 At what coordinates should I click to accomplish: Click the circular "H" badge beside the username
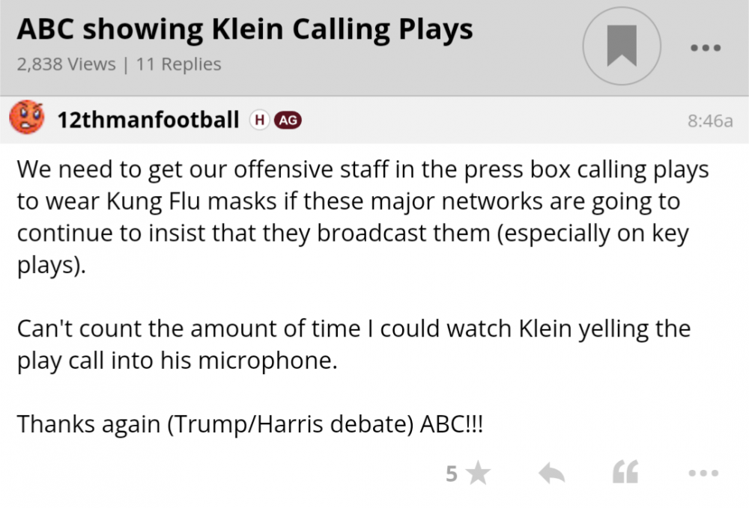click(x=259, y=120)
